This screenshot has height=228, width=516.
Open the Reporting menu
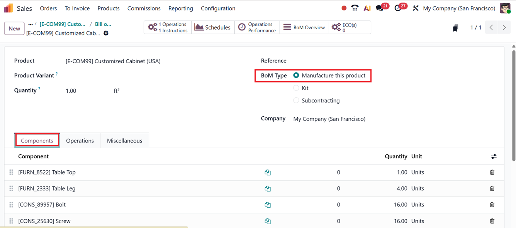pyautogui.click(x=180, y=8)
